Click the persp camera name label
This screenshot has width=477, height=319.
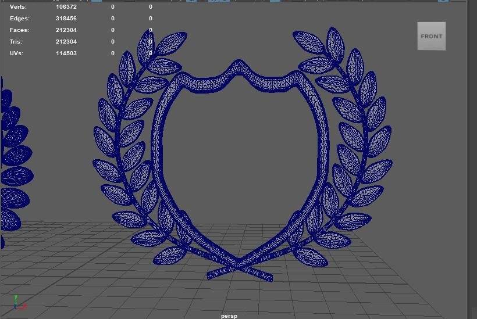tap(229, 316)
